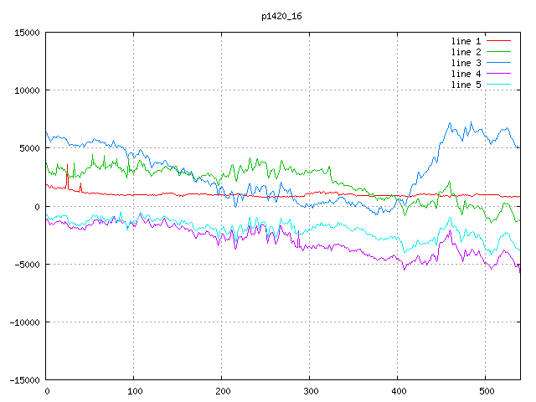Click the chart title p1420_16
Screen dimensions: 536x402
281,16
